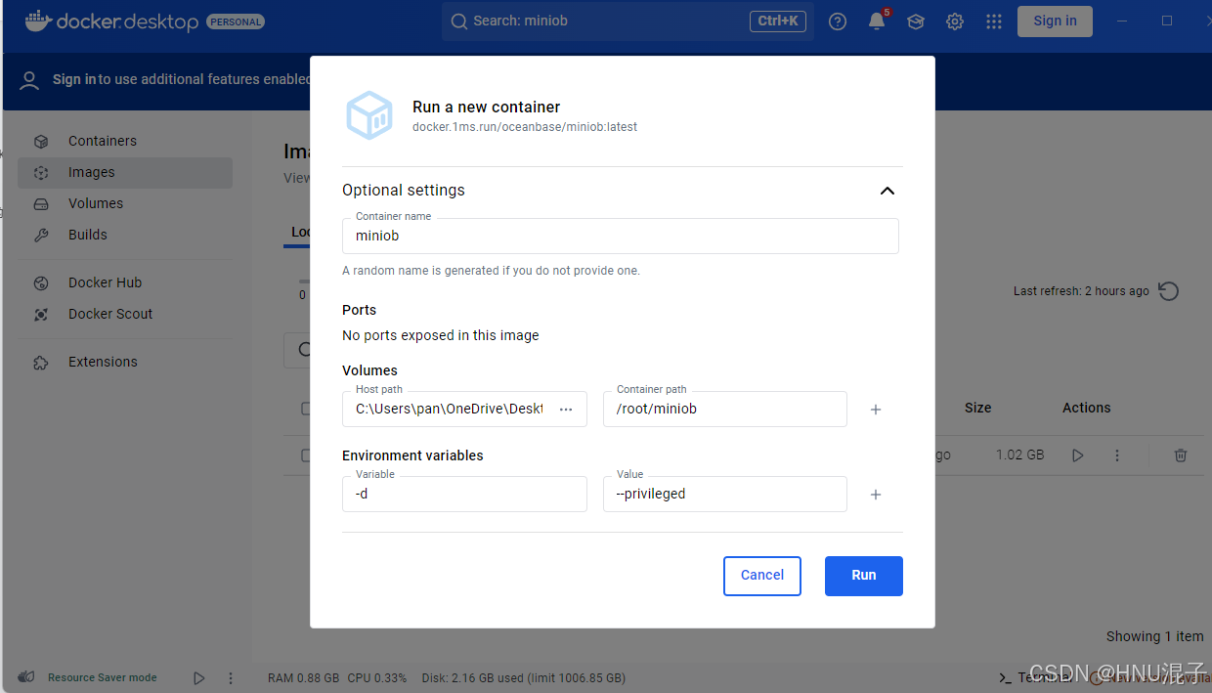Open Docker Desktop settings via the gear icon

[x=954, y=21]
